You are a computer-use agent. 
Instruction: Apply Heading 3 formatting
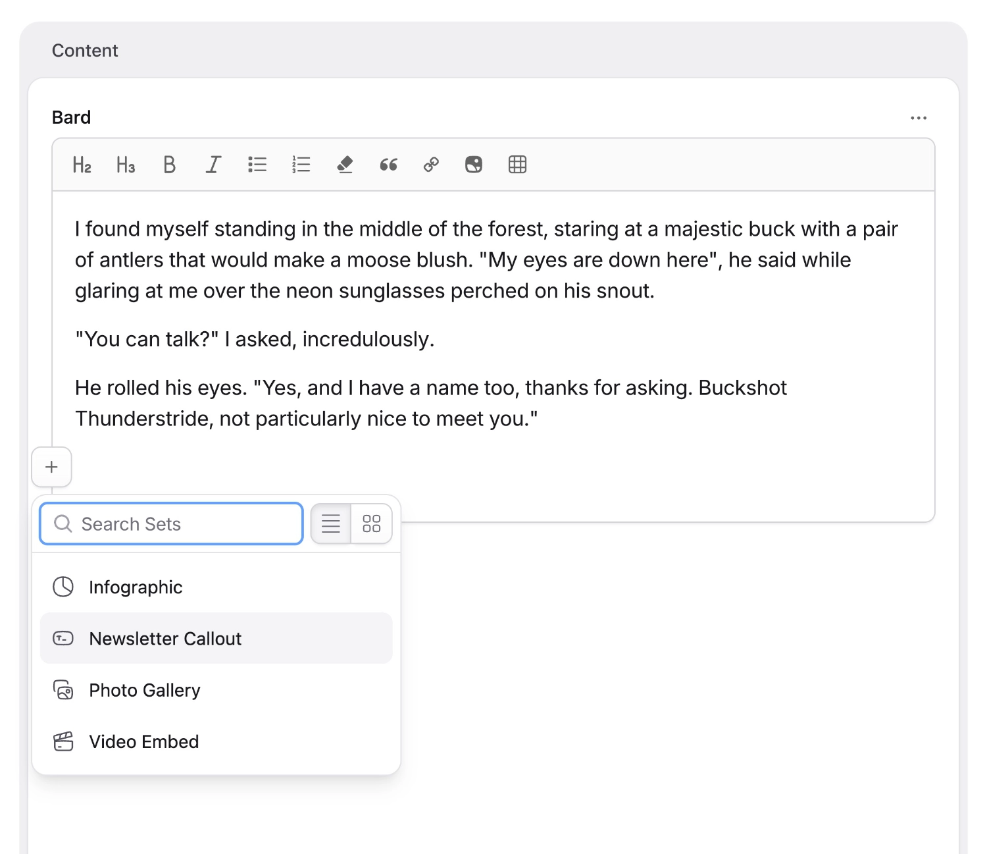click(x=125, y=165)
